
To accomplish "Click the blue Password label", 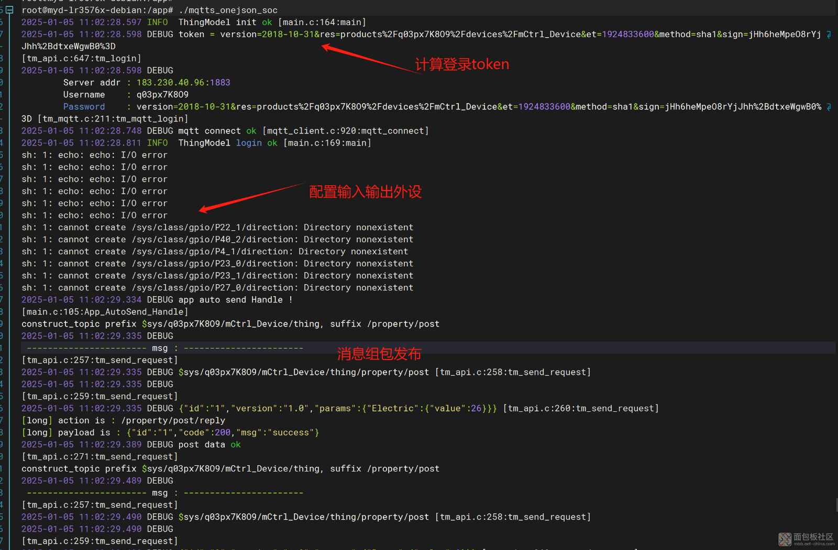I will (84, 107).
